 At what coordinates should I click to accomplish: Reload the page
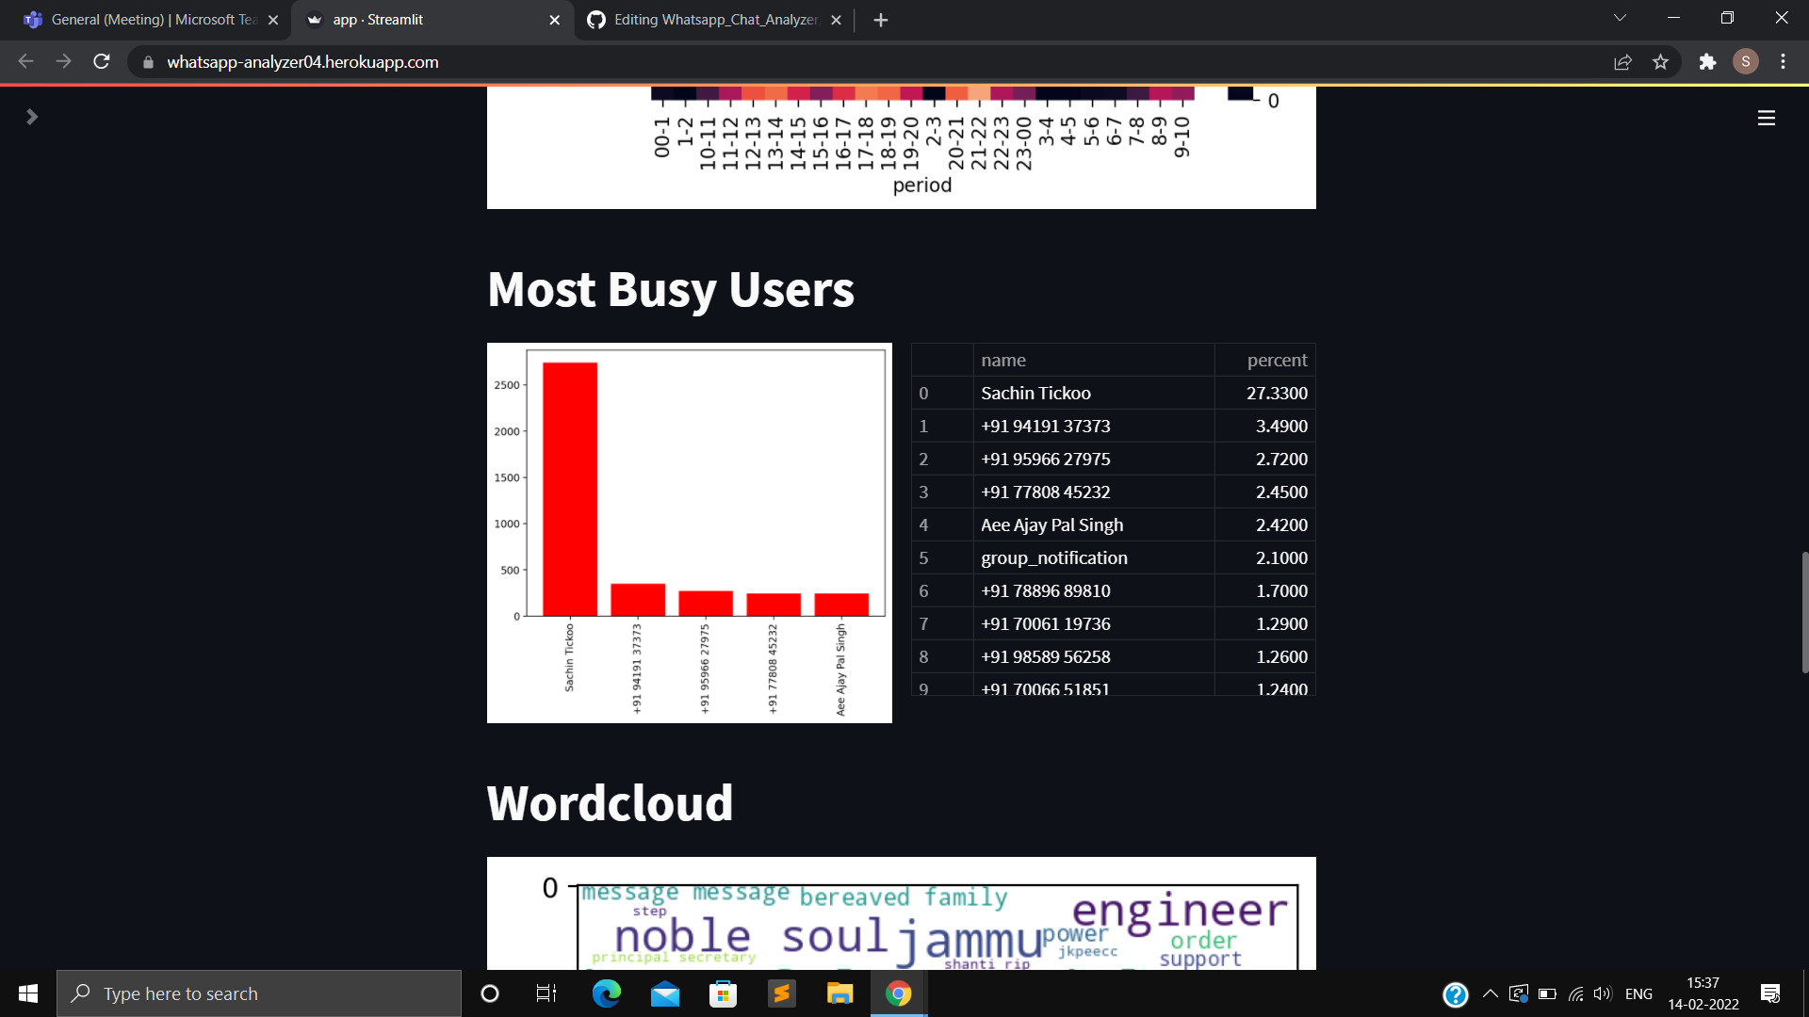pyautogui.click(x=101, y=62)
